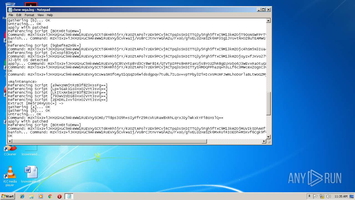Open Windows Explorer from taskbar
355x200 pixels.
pos(31,196)
